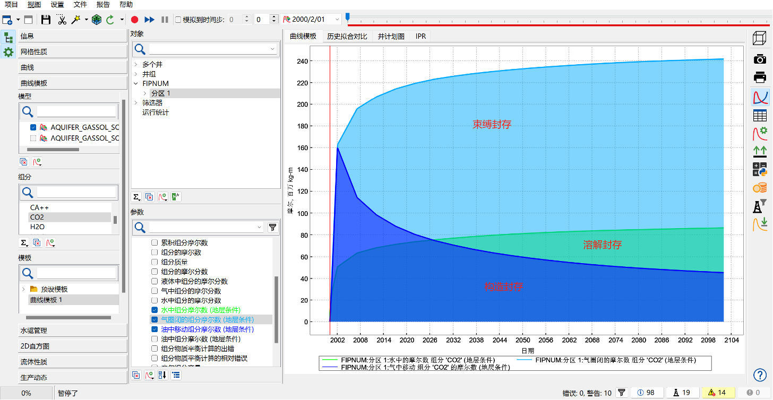Click the list view icon below parameters
The height and width of the screenshot is (400, 773).
(x=176, y=375)
